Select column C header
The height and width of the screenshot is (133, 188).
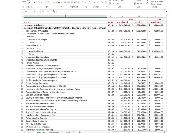[123, 16]
